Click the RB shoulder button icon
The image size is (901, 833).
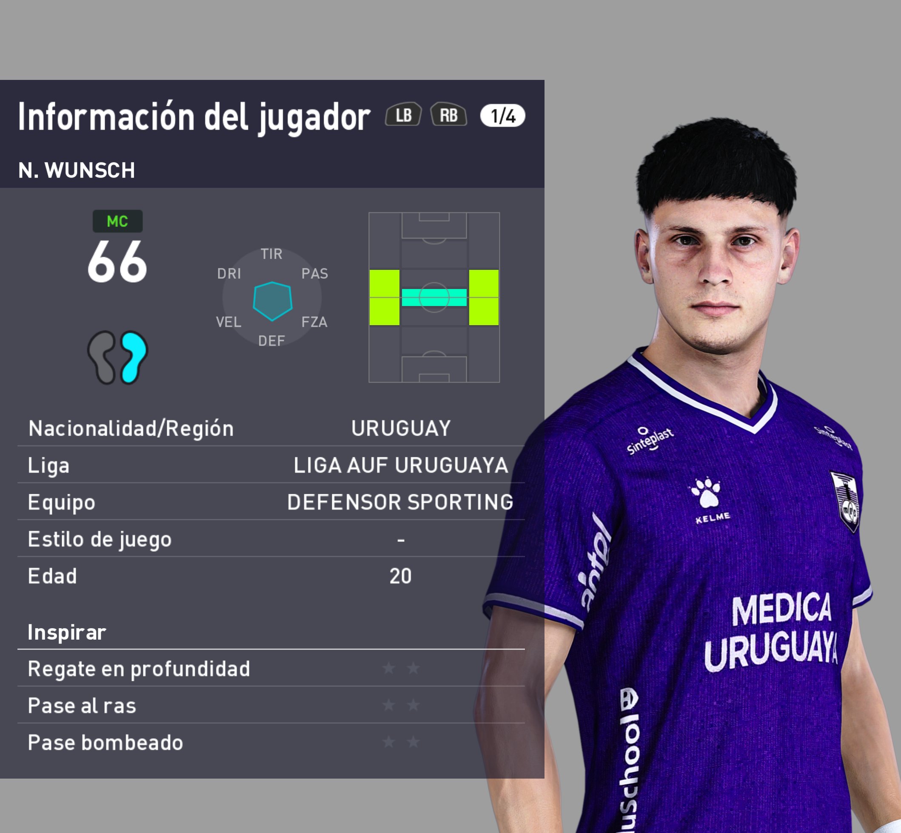tap(448, 116)
